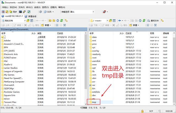Viewport: 176px width, 113px height.
Task: Select the League of Legends folder
Action: click(x=13, y=72)
